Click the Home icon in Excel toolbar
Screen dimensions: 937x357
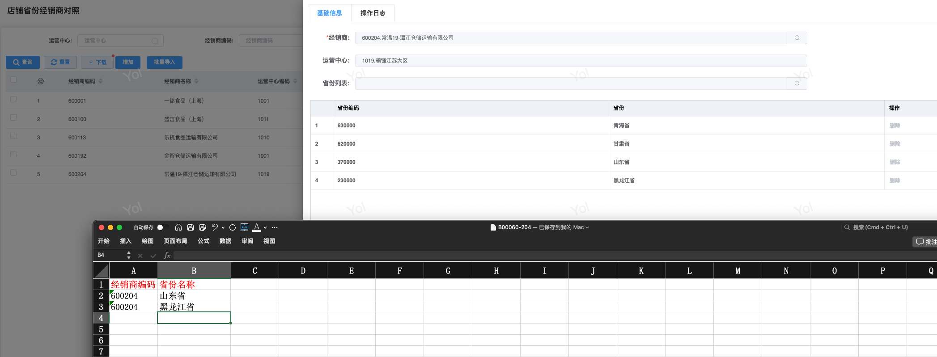(x=178, y=227)
